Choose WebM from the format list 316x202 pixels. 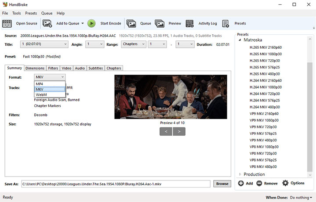click(50, 95)
